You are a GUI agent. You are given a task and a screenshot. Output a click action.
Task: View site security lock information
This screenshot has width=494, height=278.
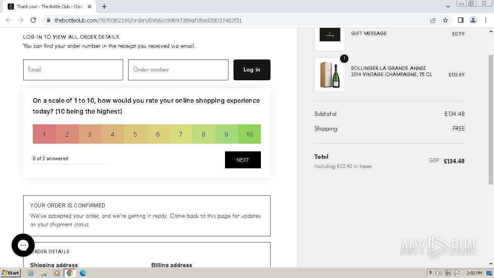(49, 20)
